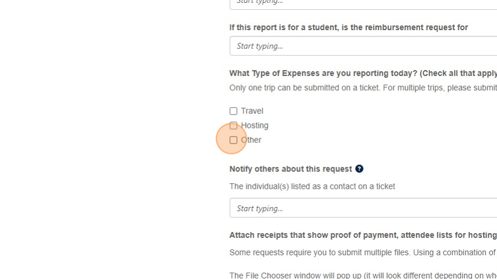
Task: Enable the Other expense checkbox
Action: point(233,140)
